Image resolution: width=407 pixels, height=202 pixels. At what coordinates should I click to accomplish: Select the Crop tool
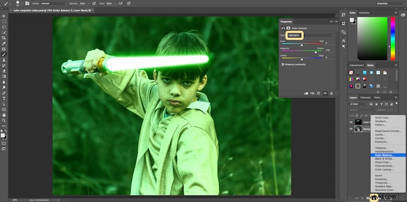4,38
